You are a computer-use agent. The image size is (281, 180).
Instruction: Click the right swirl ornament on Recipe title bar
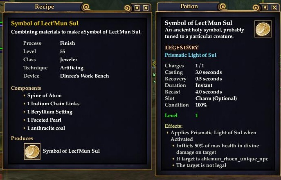[128, 8]
